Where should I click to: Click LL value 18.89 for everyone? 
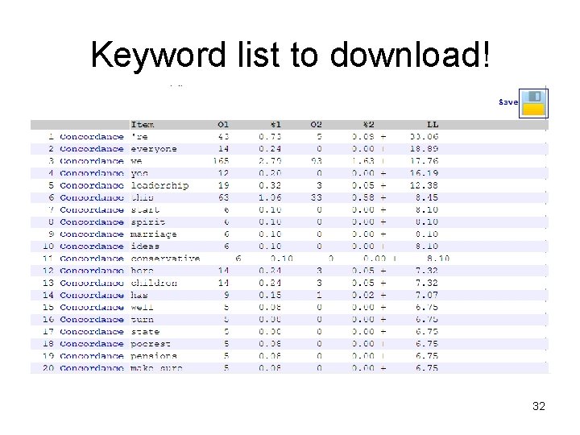tap(424, 149)
